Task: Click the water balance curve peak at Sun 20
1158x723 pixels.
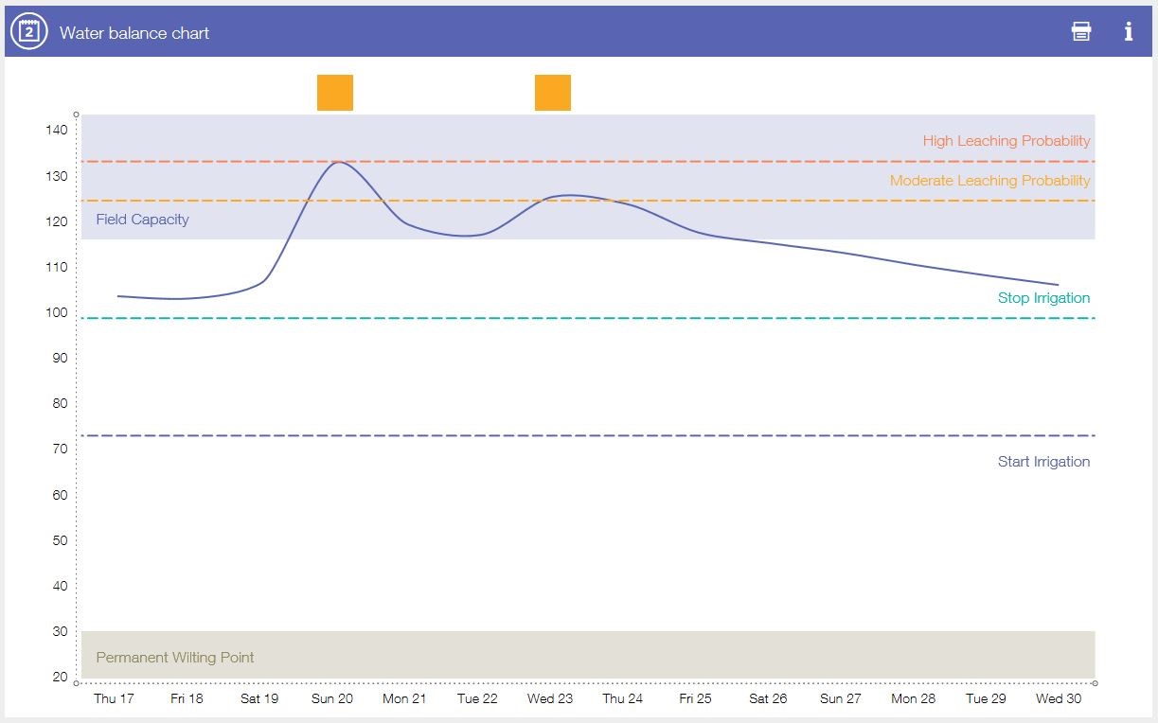Action: (337, 162)
